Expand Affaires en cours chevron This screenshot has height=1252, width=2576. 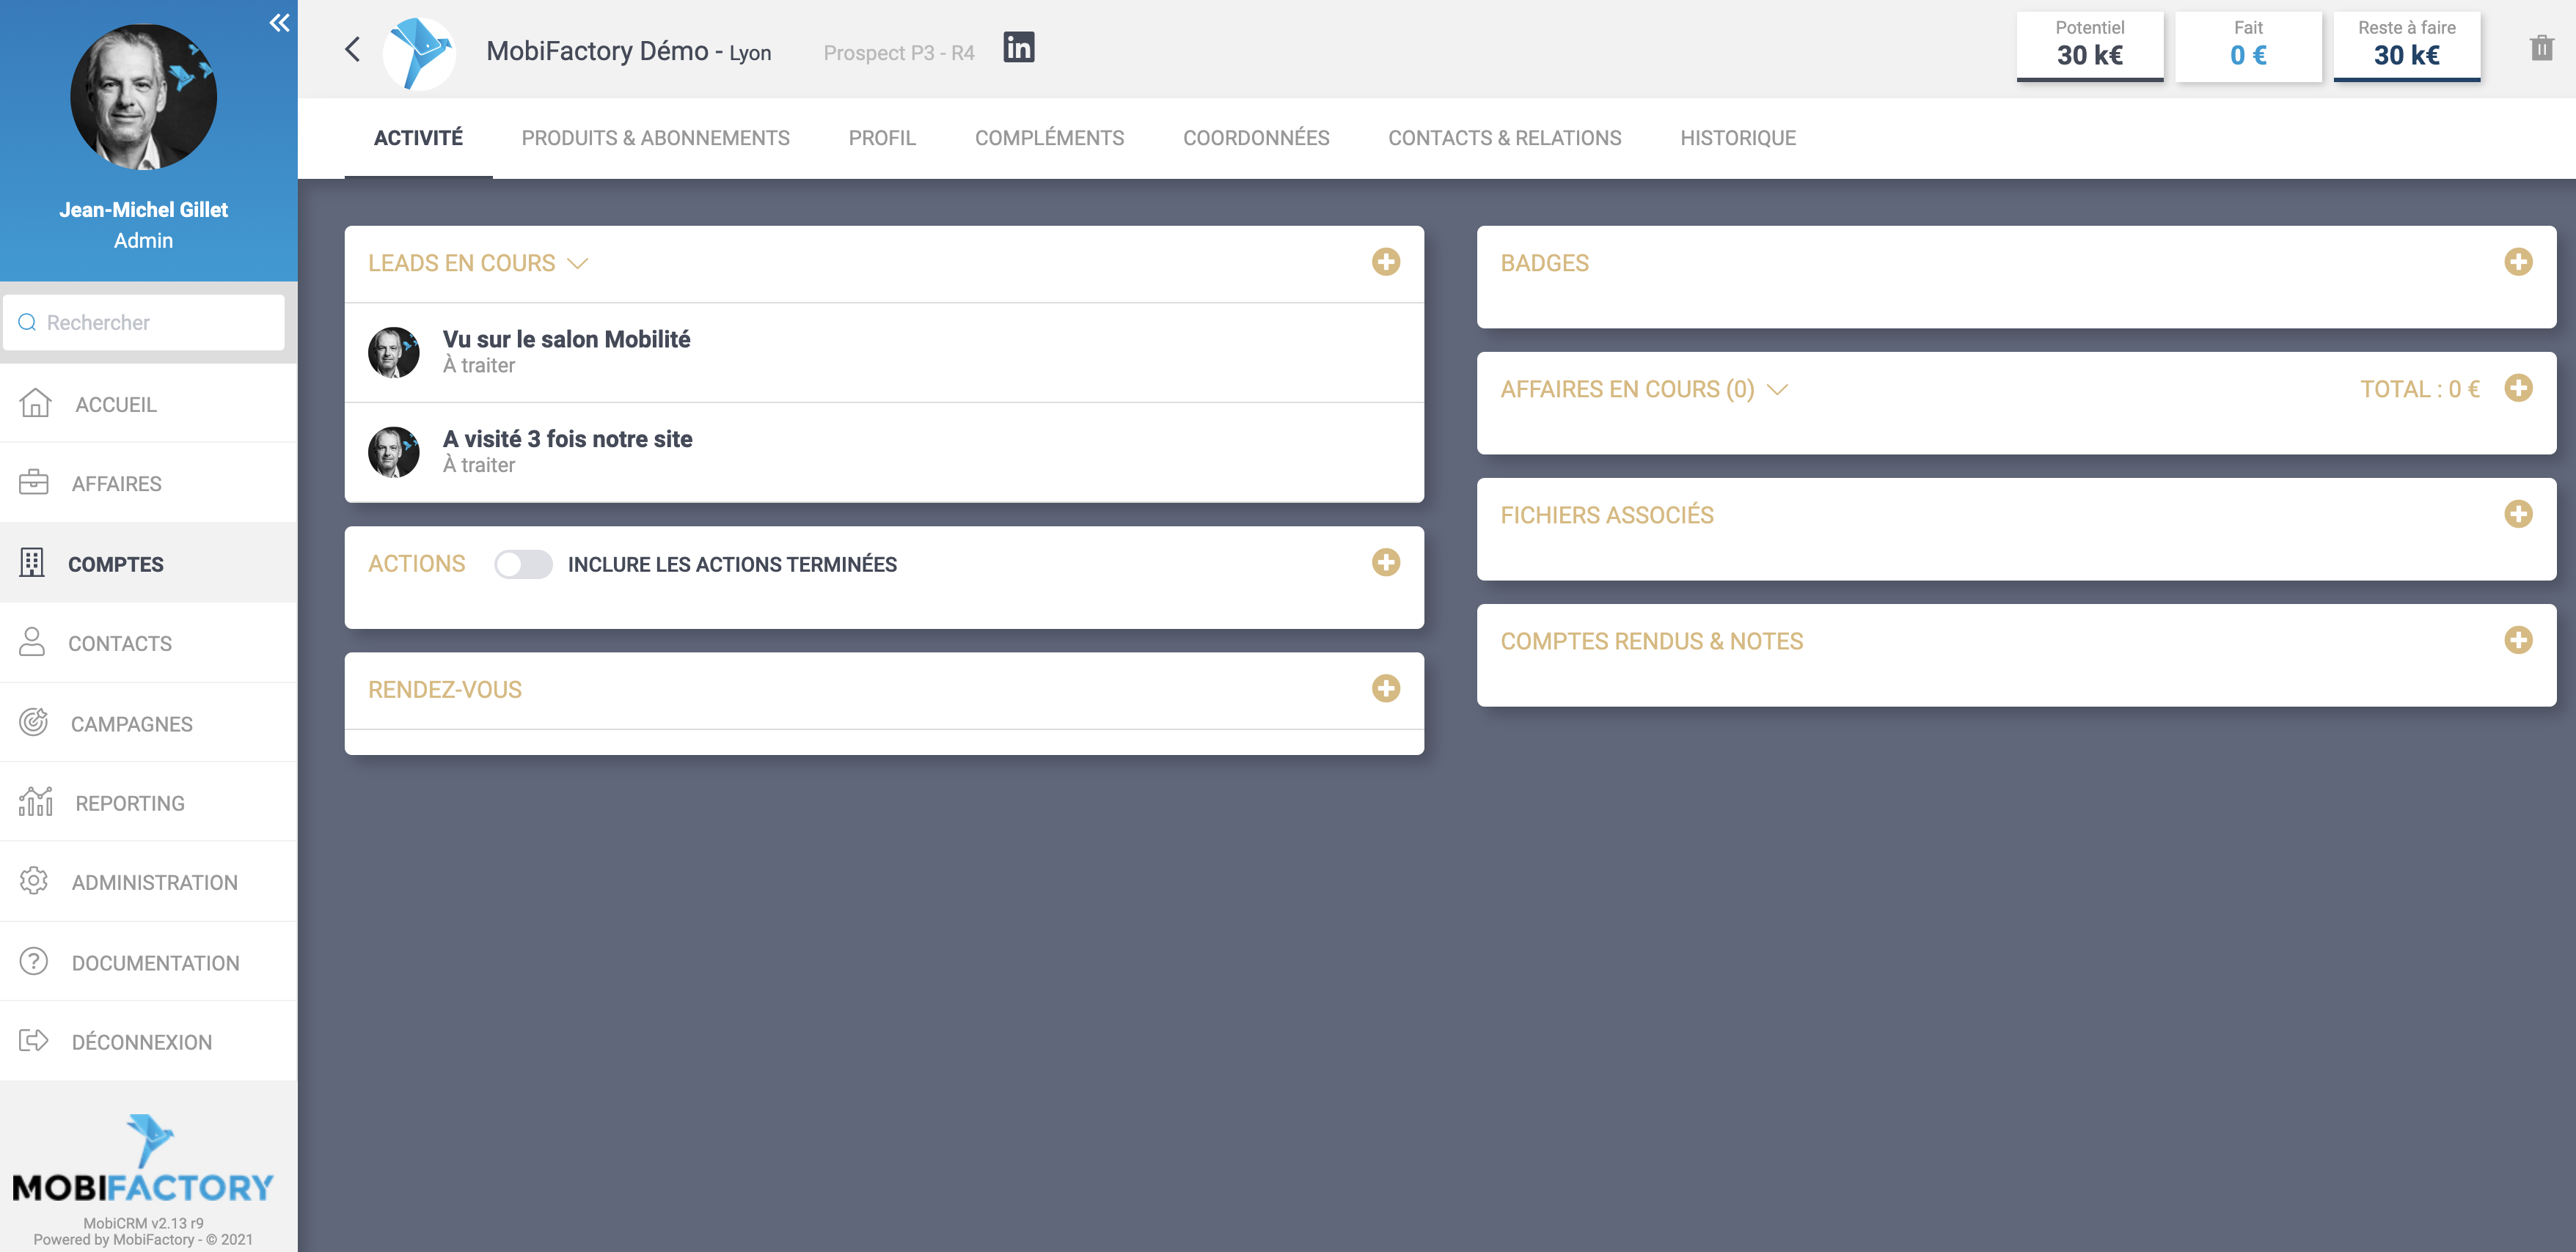coord(1777,390)
